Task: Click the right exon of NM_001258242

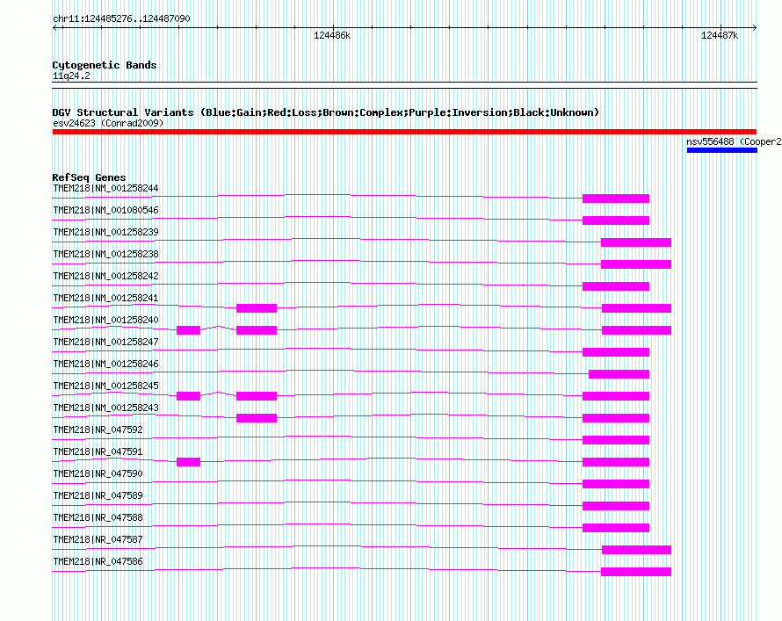Action: click(x=616, y=286)
